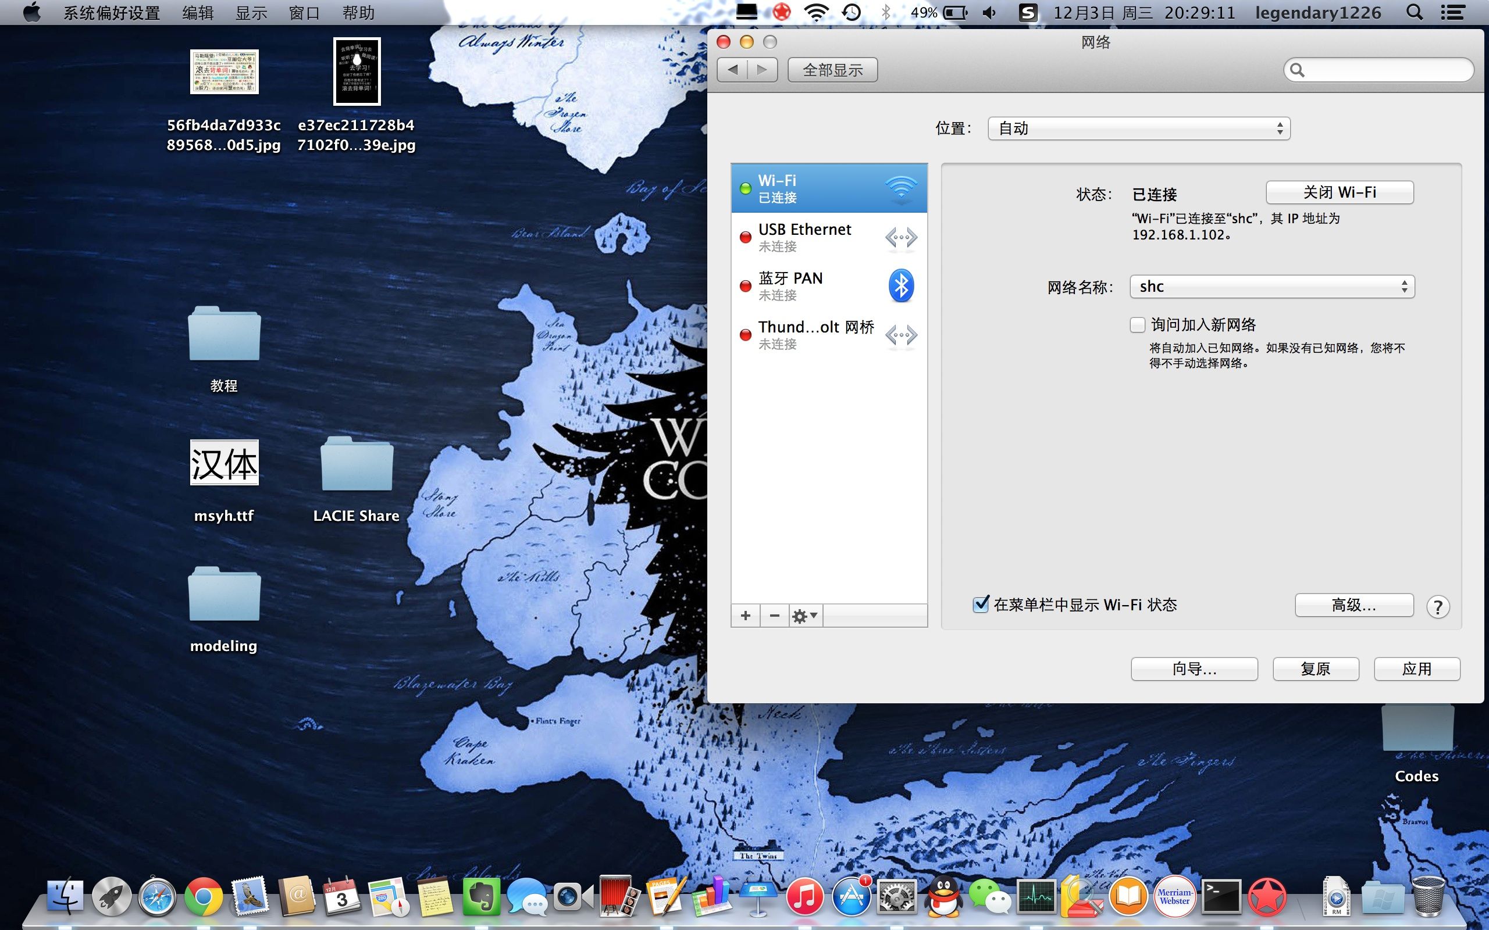1489x930 pixels.
Task: Open the gear action menu under the service list
Action: (x=805, y=616)
